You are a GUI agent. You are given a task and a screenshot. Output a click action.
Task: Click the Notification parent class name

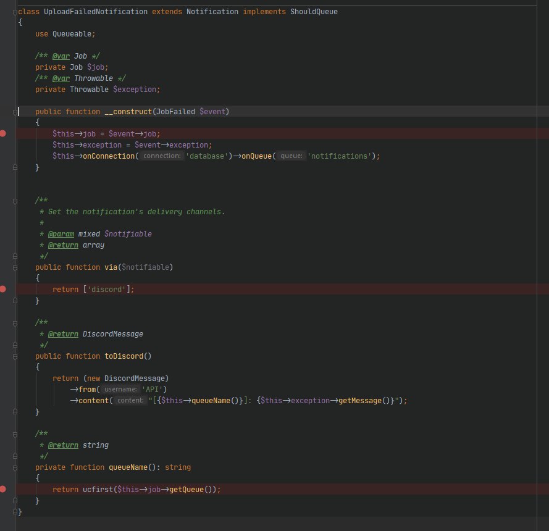[x=212, y=12]
